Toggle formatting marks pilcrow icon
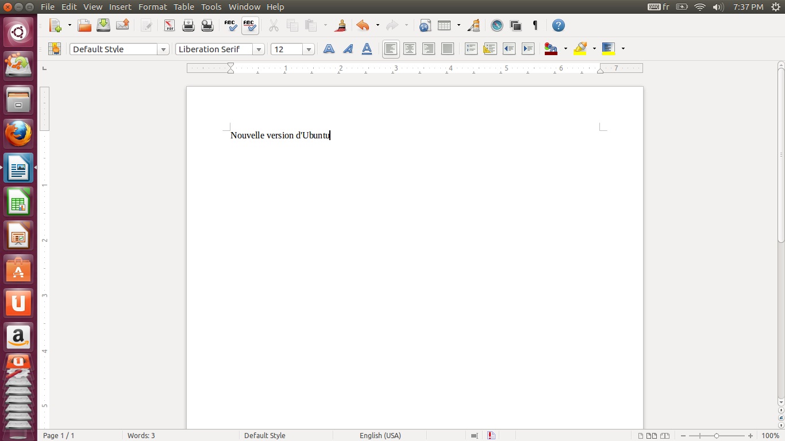The width and height of the screenshot is (785, 441). [x=535, y=25]
